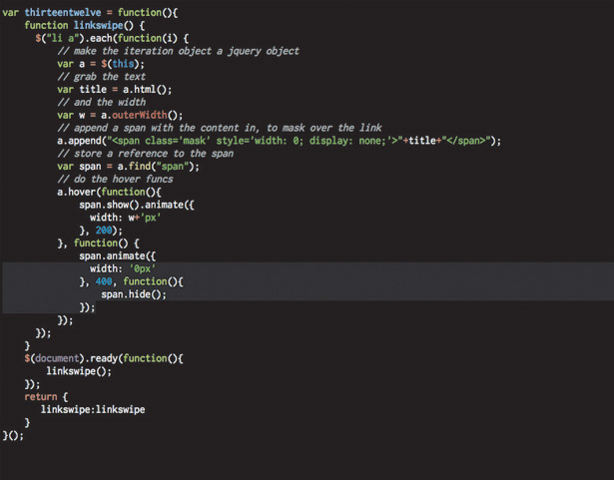
Task: Click 'outerWidth' in the var w line
Action: 140,115
